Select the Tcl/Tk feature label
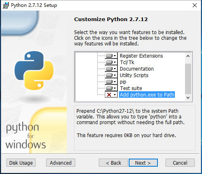 click(127, 62)
